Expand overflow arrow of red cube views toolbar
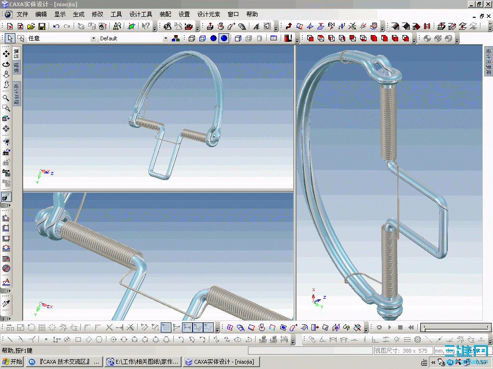The height and width of the screenshot is (369, 493). click(x=414, y=40)
